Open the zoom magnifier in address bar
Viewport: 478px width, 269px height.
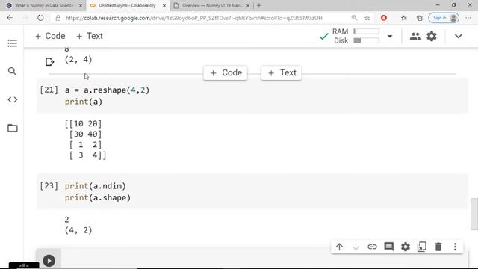[354, 18]
